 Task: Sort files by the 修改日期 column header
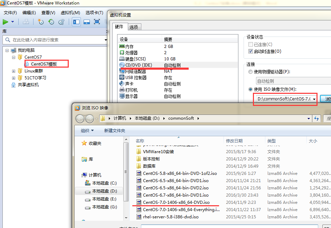(244, 141)
